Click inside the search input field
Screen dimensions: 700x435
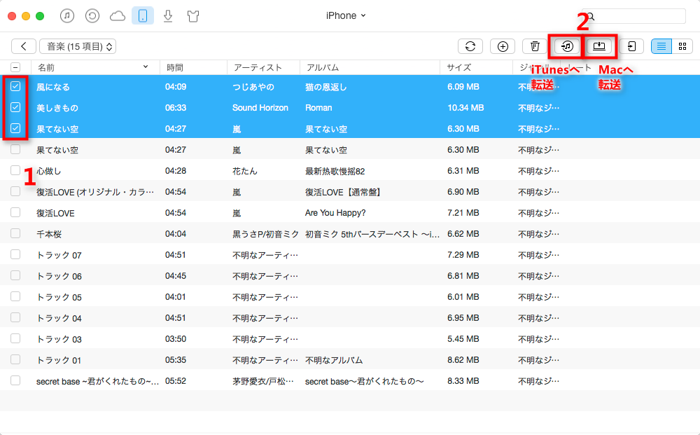click(634, 16)
